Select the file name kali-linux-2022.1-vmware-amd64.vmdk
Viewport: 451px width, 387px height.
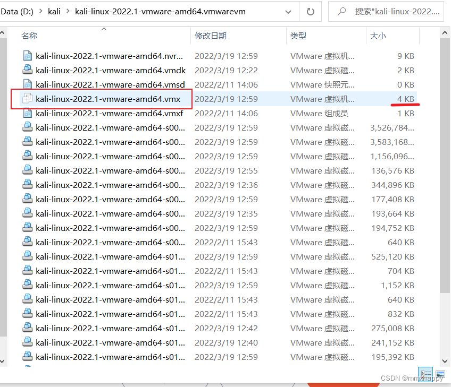(x=111, y=70)
